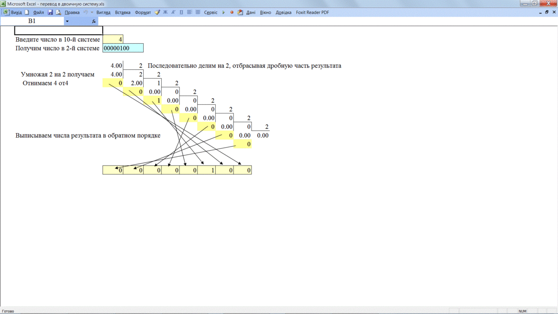Screen dimensions: 558x314
Task: Restore the workbook window inside Excel
Action: (x=547, y=13)
